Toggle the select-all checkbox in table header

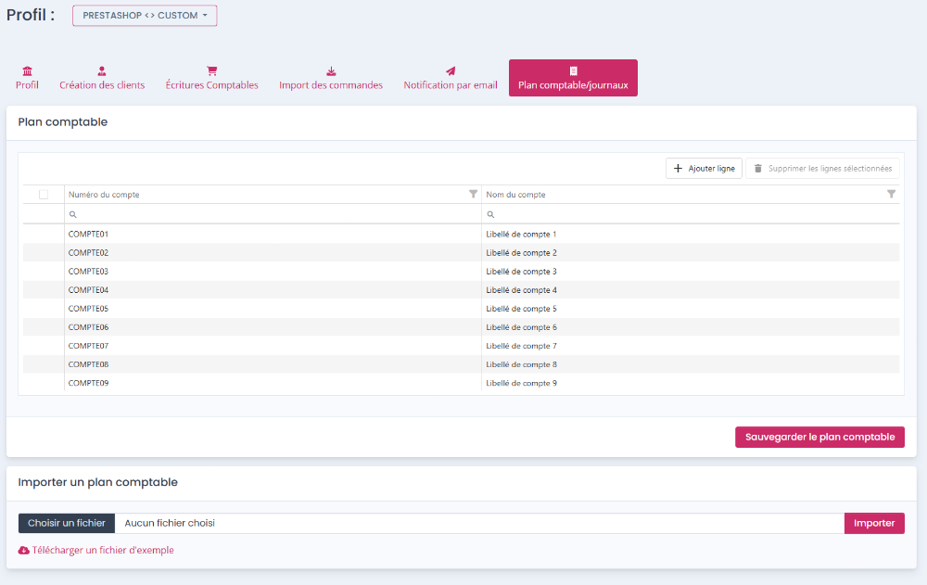[x=44, y=195]
